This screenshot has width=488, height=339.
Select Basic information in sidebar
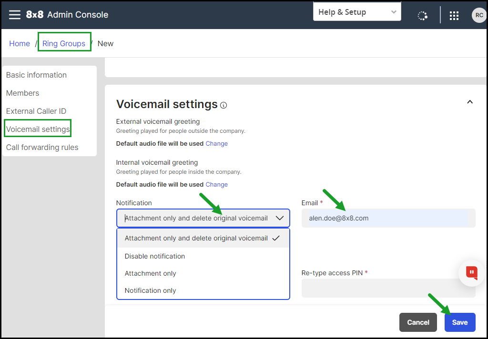36,75
